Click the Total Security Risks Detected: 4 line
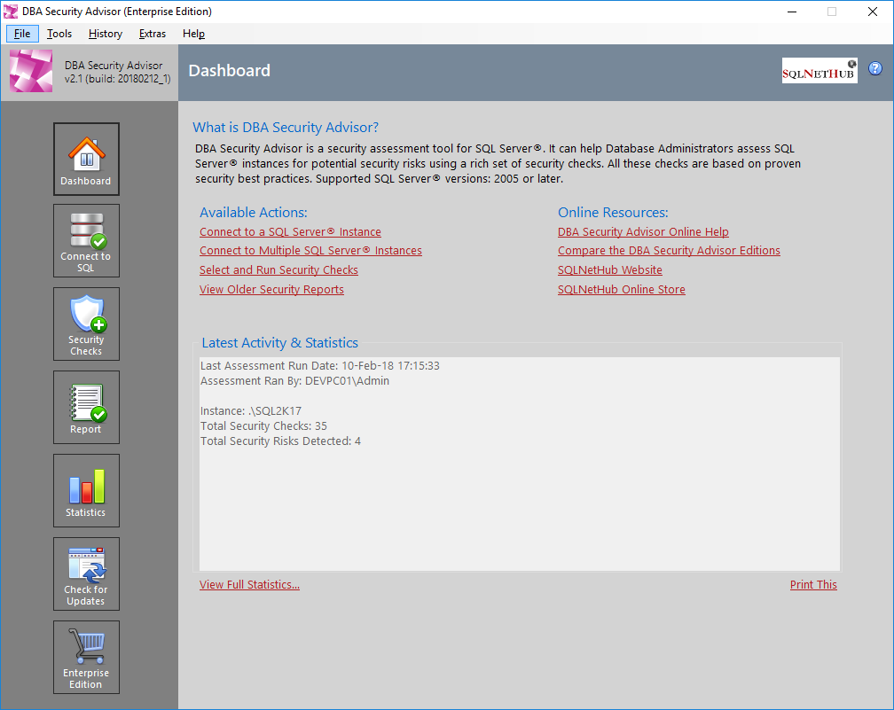Screen dimensions: 894x710 pos(280,441)
